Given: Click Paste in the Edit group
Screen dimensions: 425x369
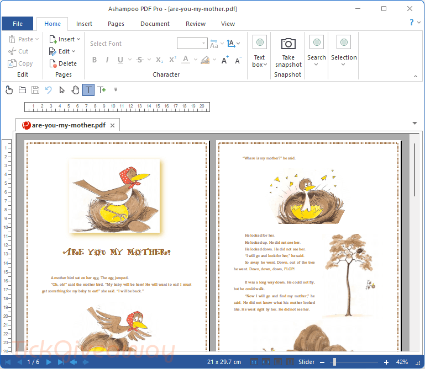Looking at the screenshot, I should (24, 39).
